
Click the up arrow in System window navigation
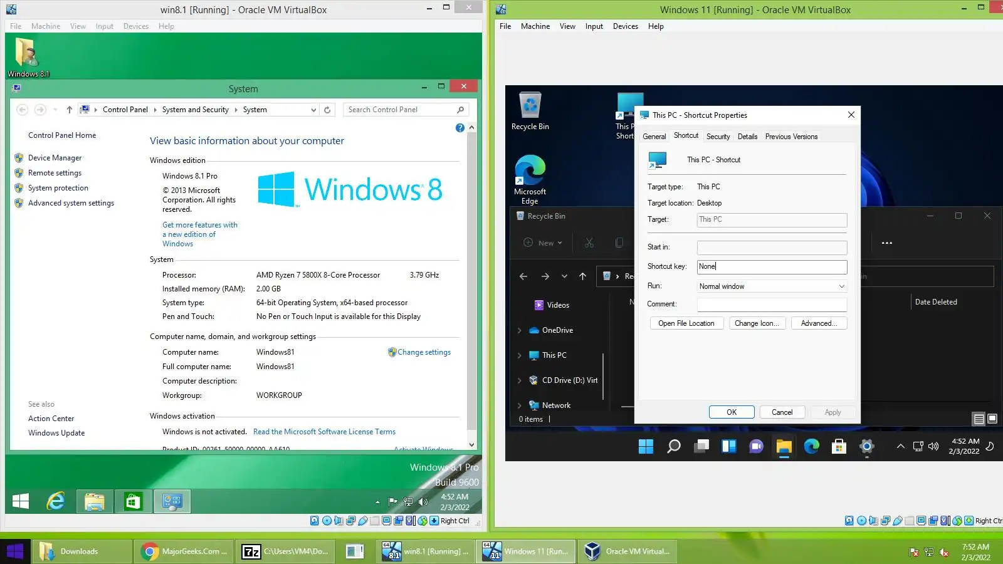[70, 110]
